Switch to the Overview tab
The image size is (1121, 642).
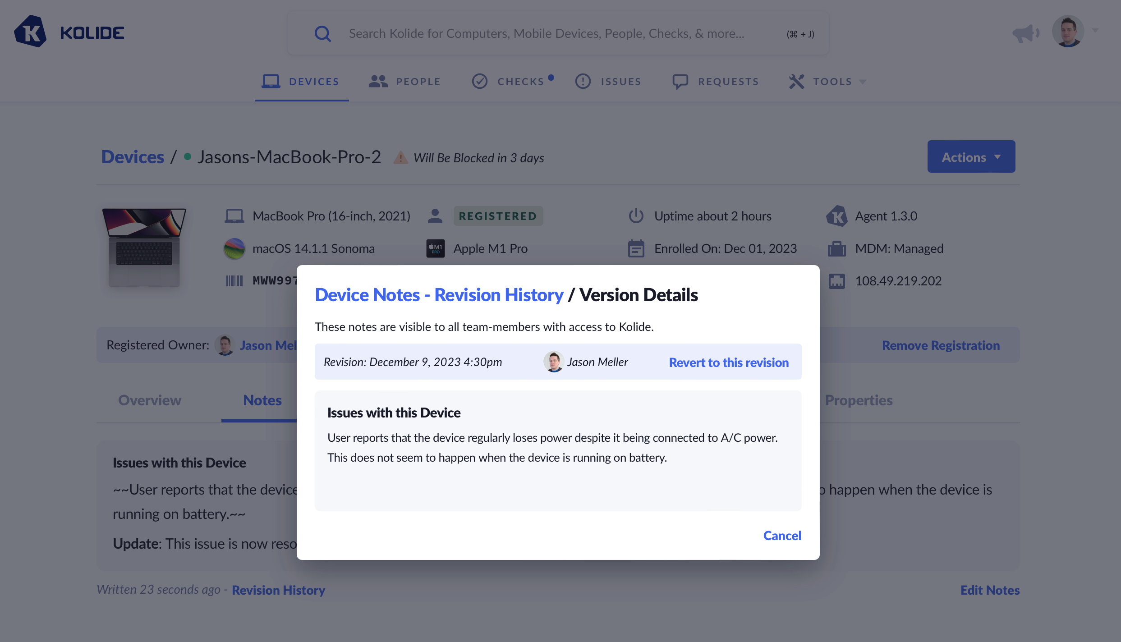pyautogui.click(x=150, y=400)
